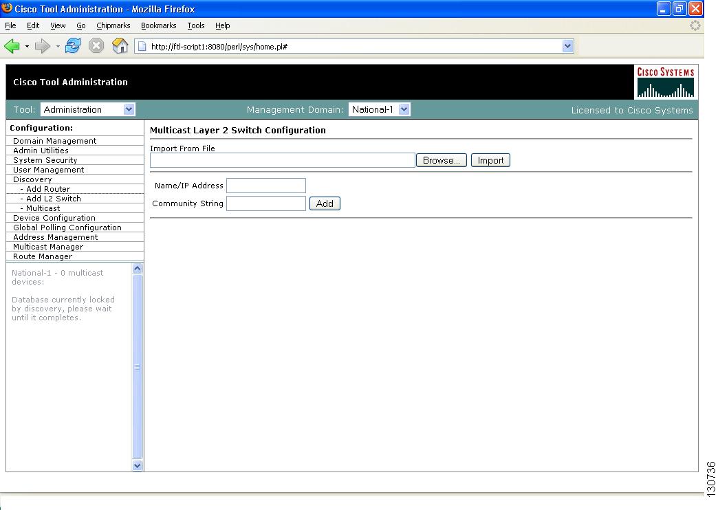Image resolution: width=718 pixels, height=510 pixels.
Task: Open the Edit menu
Action: point(33,25)
